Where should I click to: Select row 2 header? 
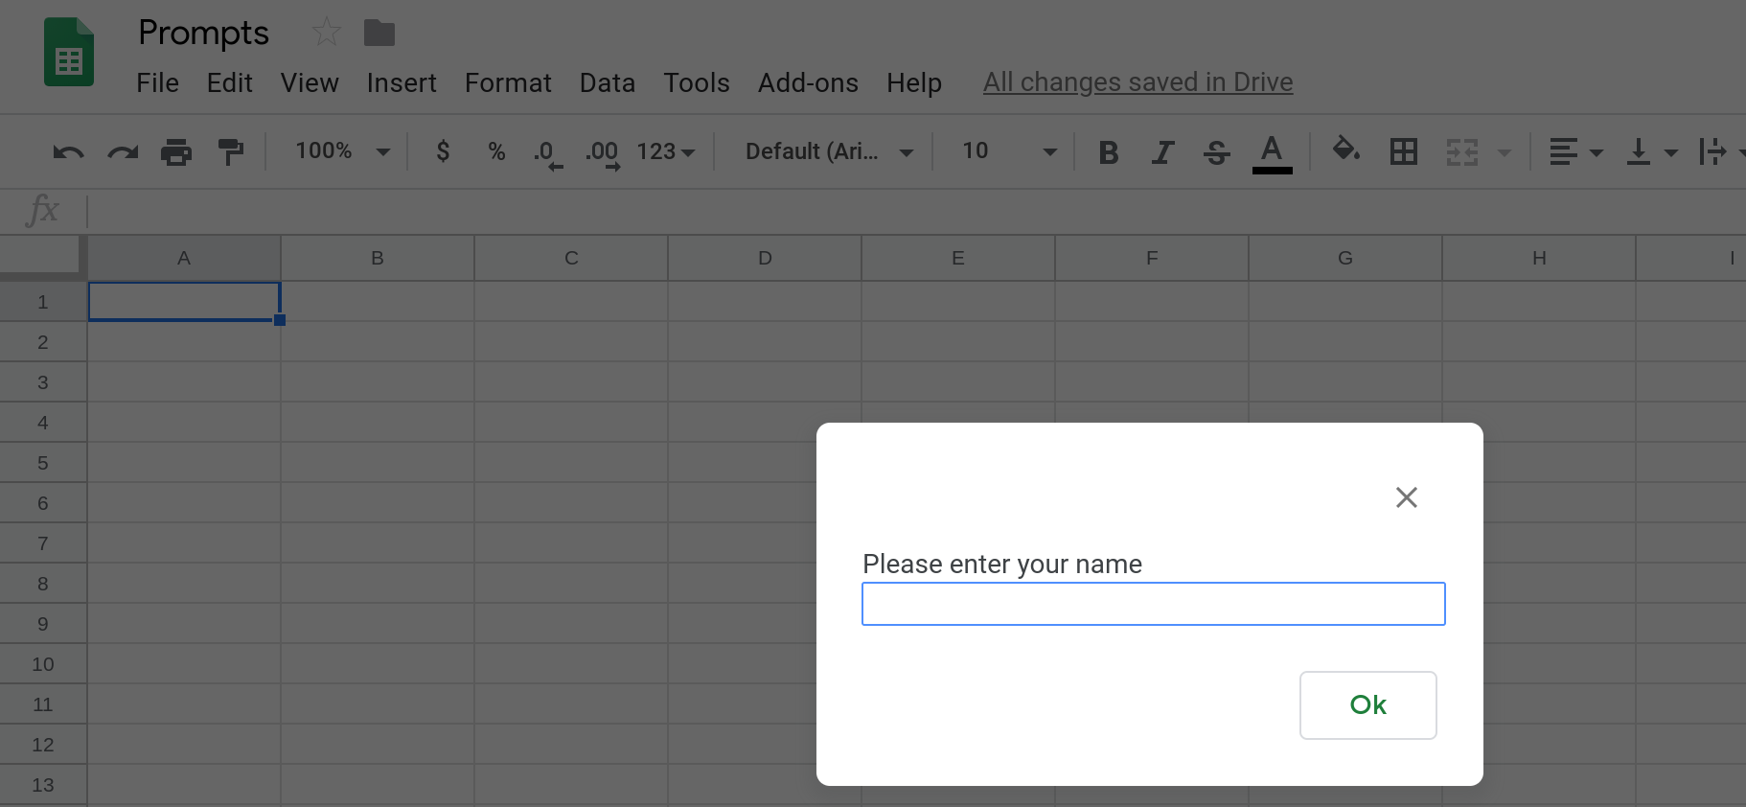[43, 342]
